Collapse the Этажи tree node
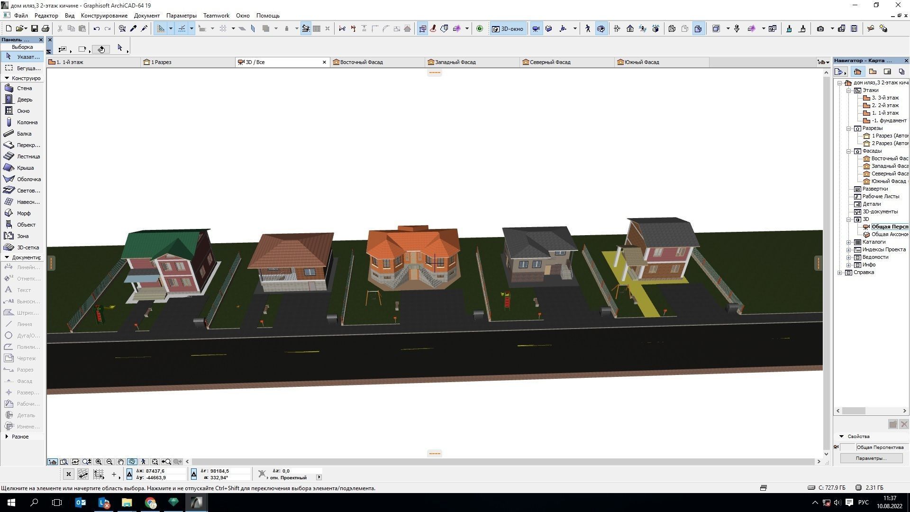 pyautogui.click(x=849, y=91)
